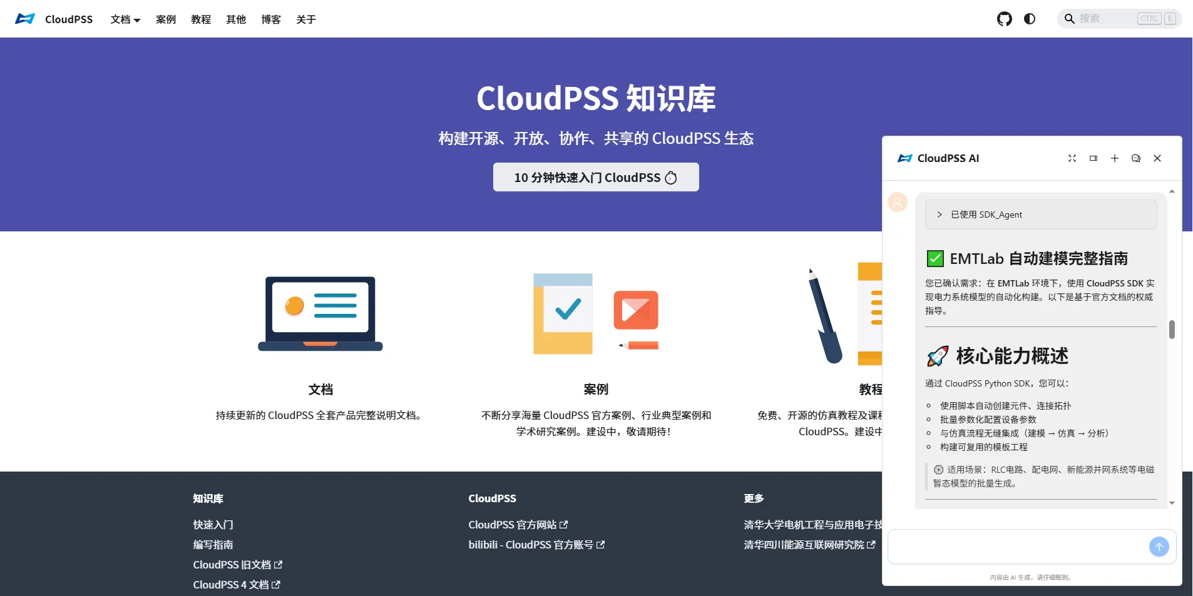The height and width of the screenshot is (596, 1193).
Task: Start a new chat with the plus icon
Action: point(1114,158)
